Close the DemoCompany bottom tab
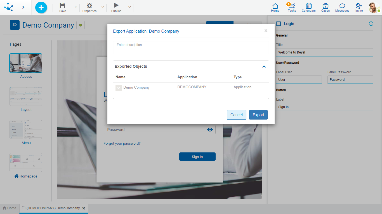 [84, 208]
